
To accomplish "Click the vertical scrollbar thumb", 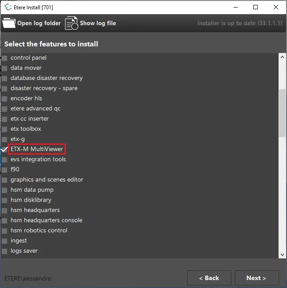I will tap(282, 113).
